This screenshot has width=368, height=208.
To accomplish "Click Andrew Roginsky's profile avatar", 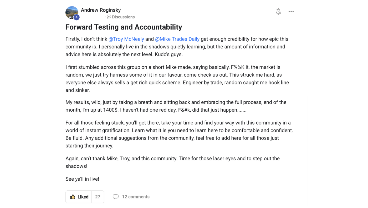I will pos(72,12).
